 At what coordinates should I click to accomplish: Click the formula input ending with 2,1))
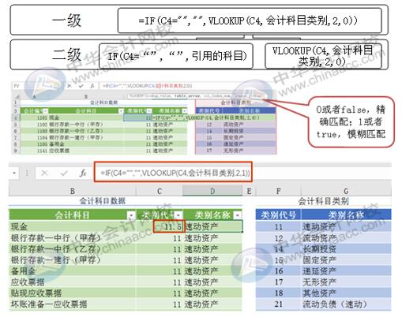[x=173, y=173]
